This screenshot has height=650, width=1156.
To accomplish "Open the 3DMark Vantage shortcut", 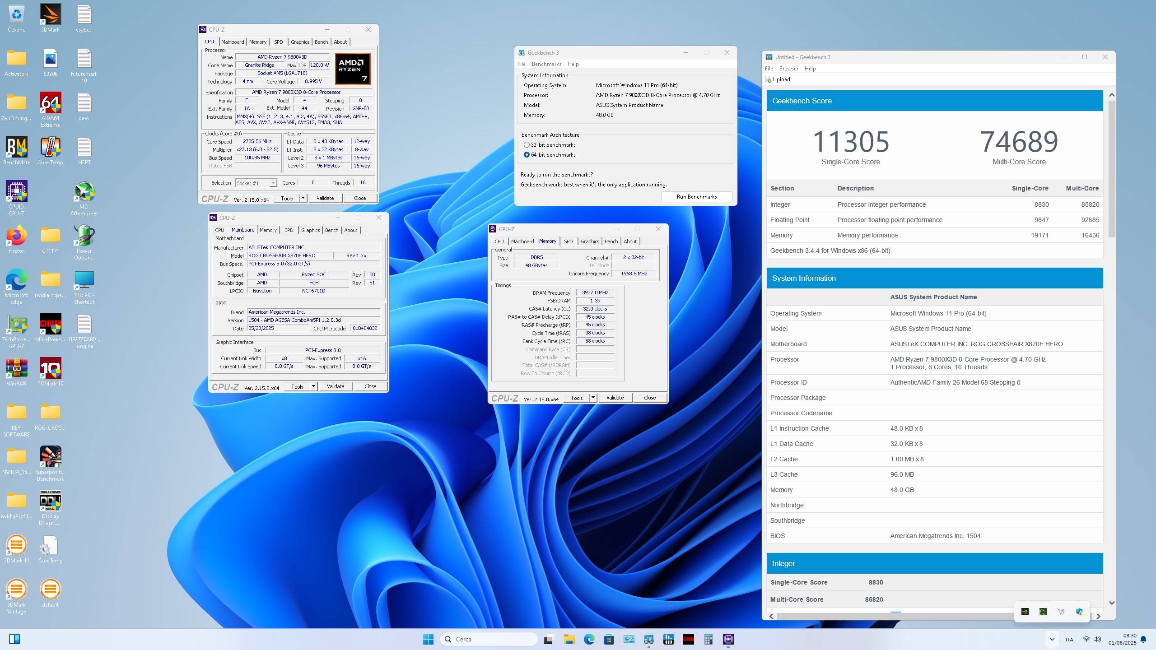I will [x=16, y=596].
